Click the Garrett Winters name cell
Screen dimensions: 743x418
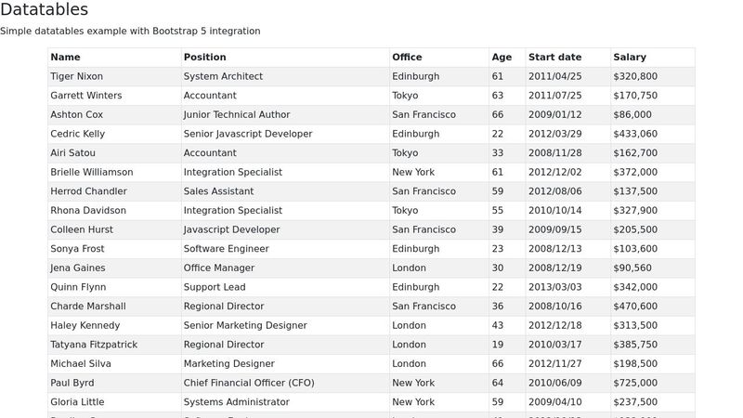click(x=114, y=96)
